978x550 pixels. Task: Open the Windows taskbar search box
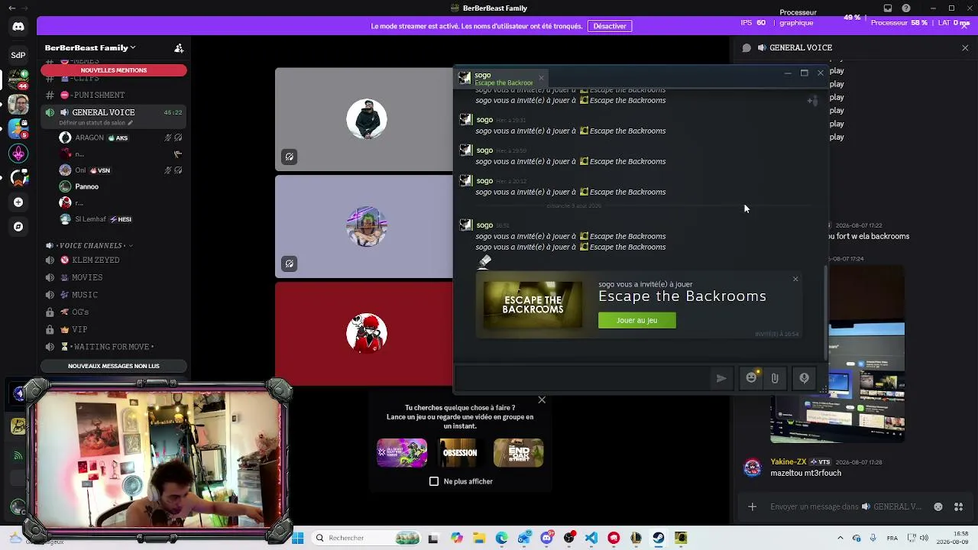pos(367,538)
